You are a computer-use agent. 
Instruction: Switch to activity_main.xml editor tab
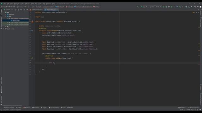[x=36, y=10]
